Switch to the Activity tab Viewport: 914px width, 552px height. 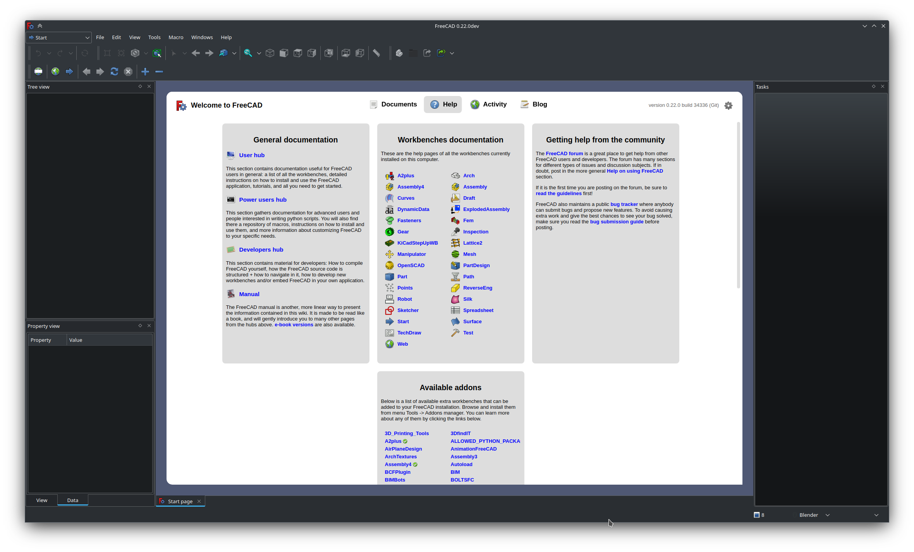coord(489,105)
